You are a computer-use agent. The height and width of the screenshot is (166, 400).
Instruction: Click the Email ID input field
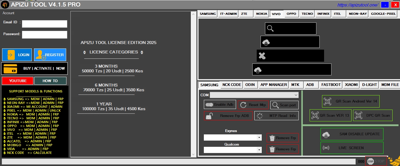coord(45,24)
